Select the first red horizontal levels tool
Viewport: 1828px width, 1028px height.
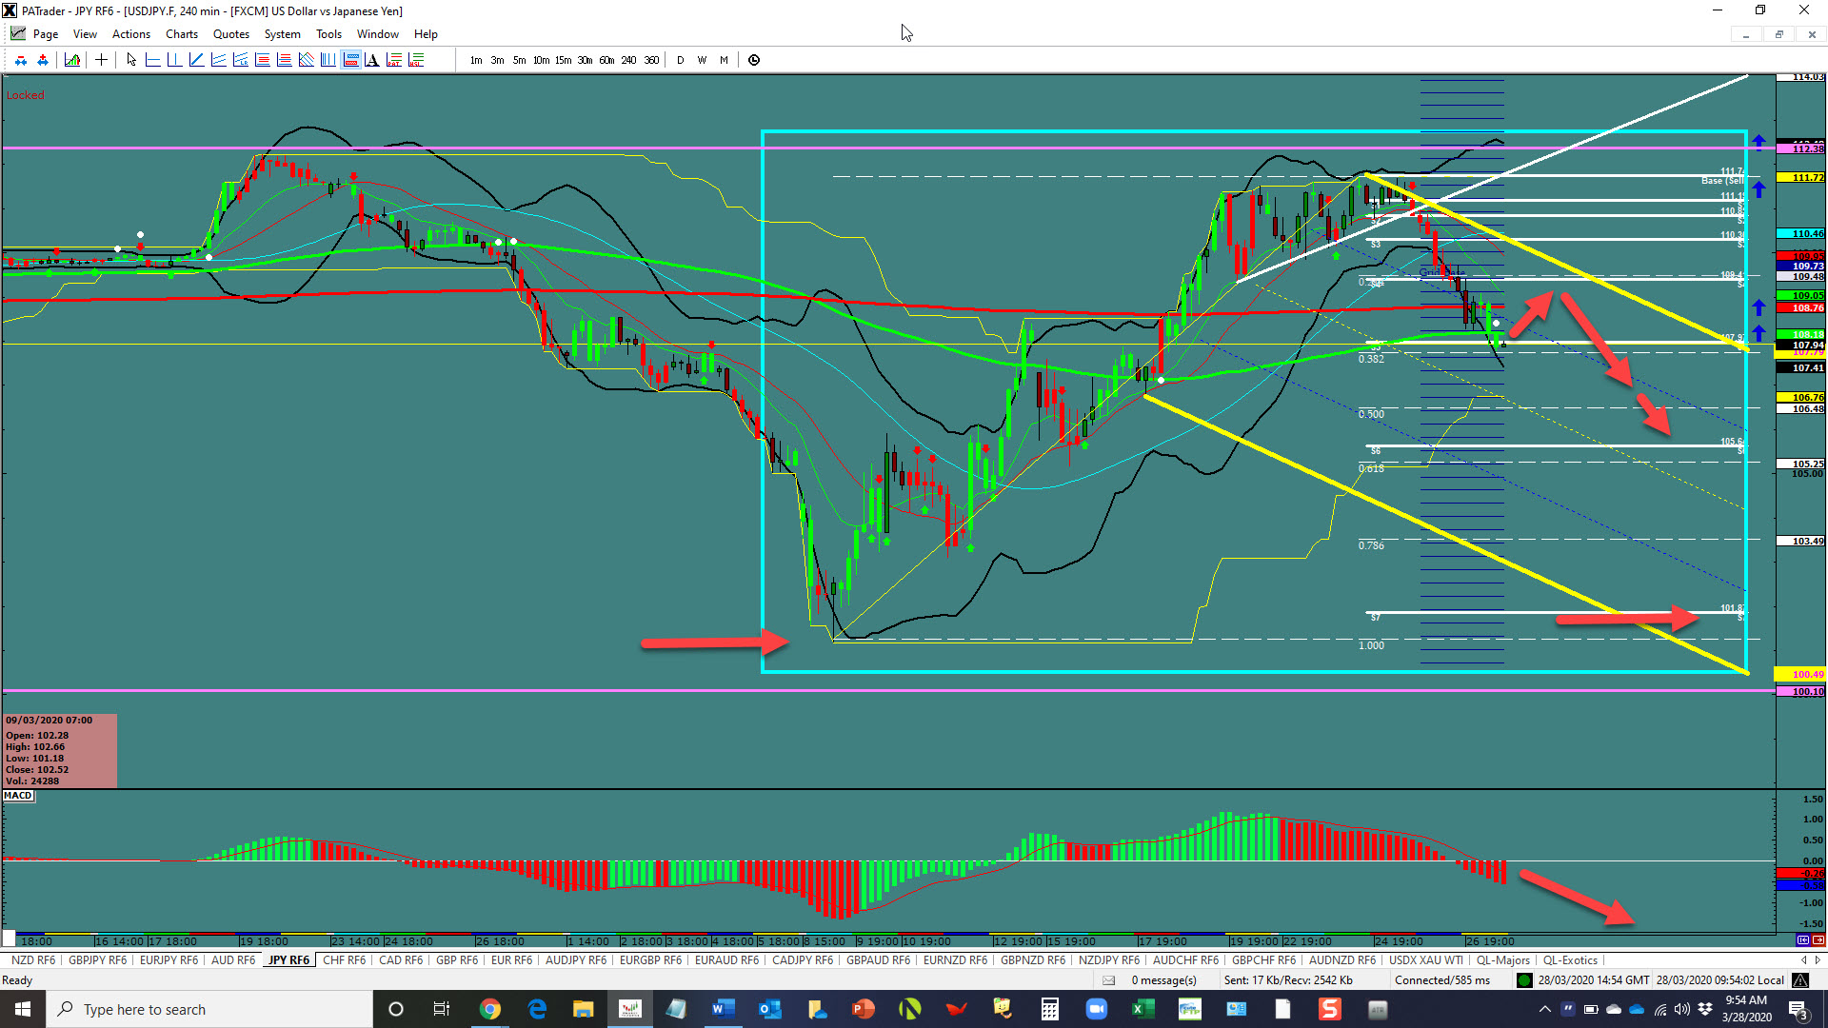coord(262,60)
